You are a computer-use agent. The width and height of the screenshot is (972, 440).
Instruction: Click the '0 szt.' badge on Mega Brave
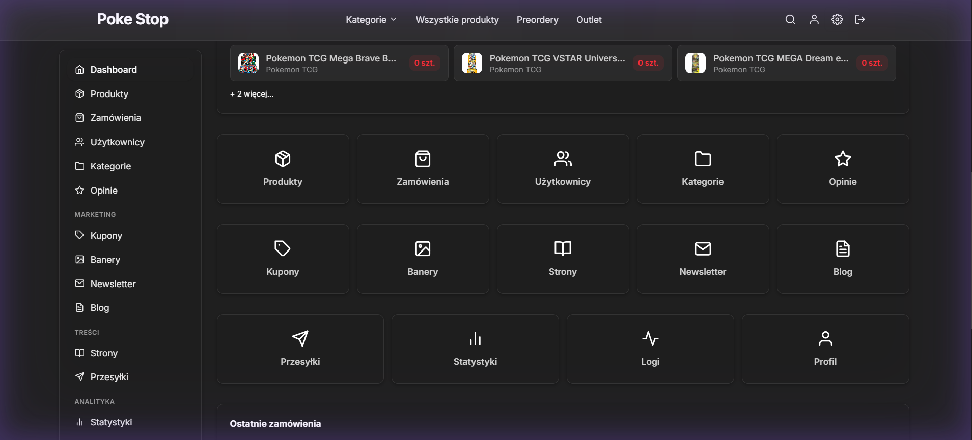pos(425,63)
